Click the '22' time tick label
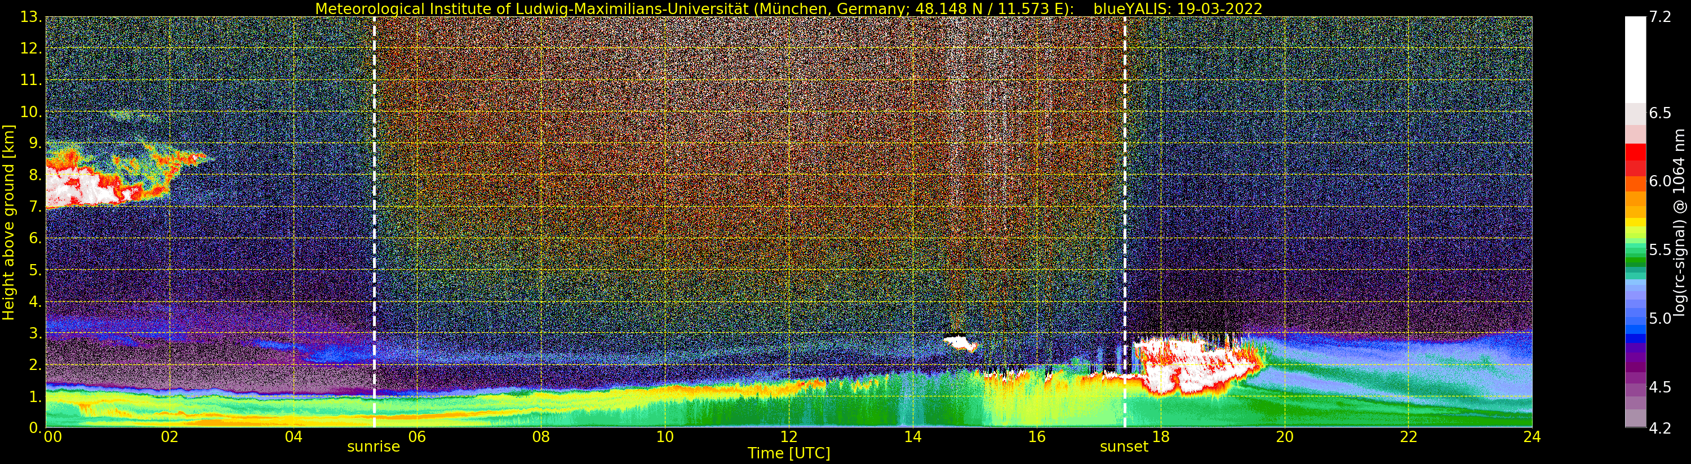Screen dimensions: 1691x464 pyautogui.click(x=1409, y=437)
